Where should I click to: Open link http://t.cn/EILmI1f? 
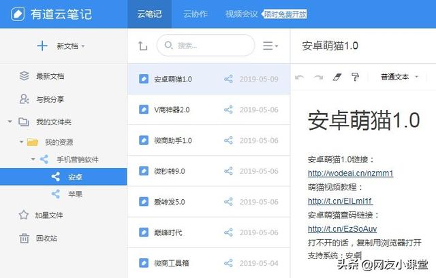340,201
